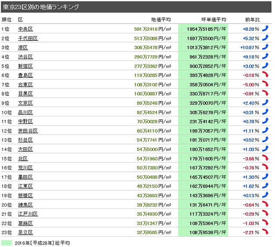Click red down arrow in 豊島区 row
This screenshot has height=247, width=275.
(x=266, y=74)
